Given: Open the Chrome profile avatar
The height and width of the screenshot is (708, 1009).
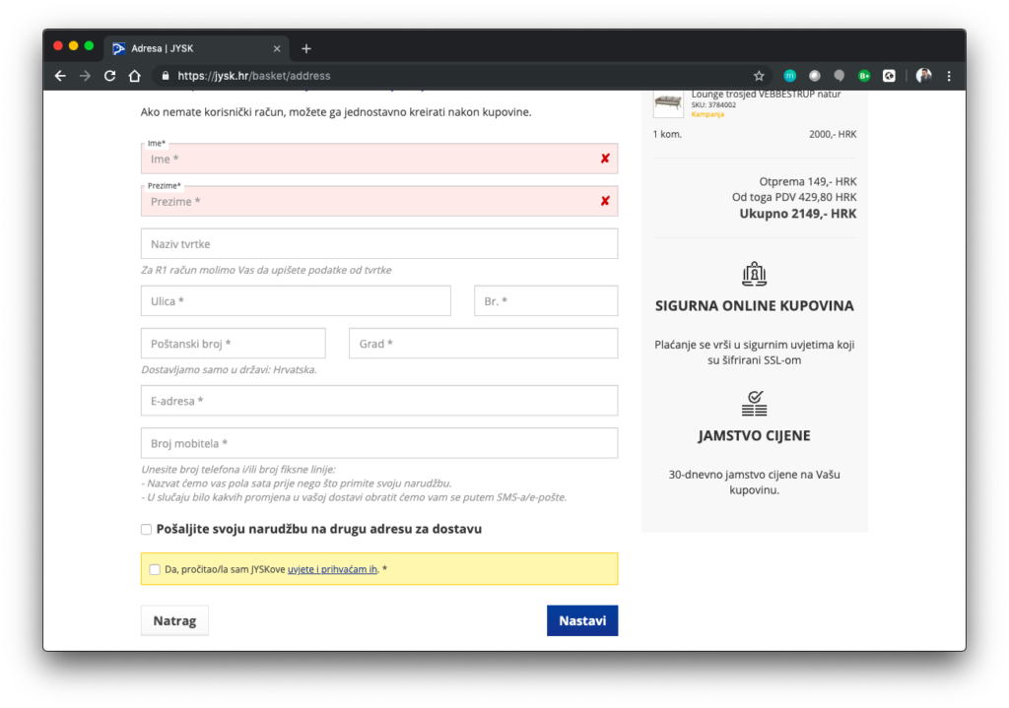Looking at the screenshot, I should 923,76.
